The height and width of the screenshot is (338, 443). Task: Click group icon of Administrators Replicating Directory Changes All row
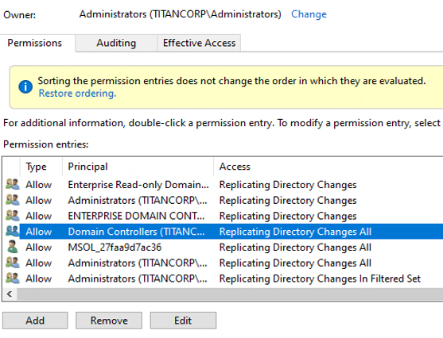pyautogui.click(x=13, y=263)
